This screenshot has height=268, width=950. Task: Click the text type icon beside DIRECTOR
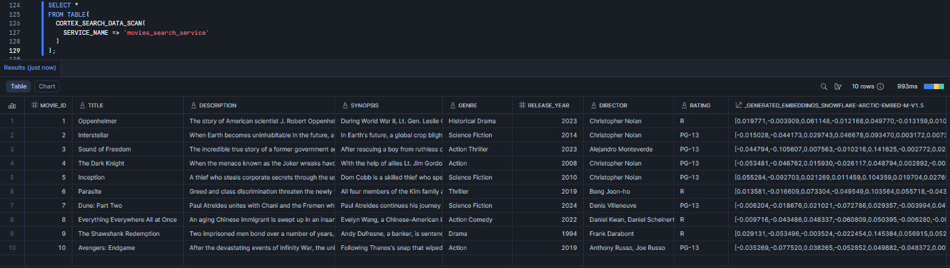593,105
